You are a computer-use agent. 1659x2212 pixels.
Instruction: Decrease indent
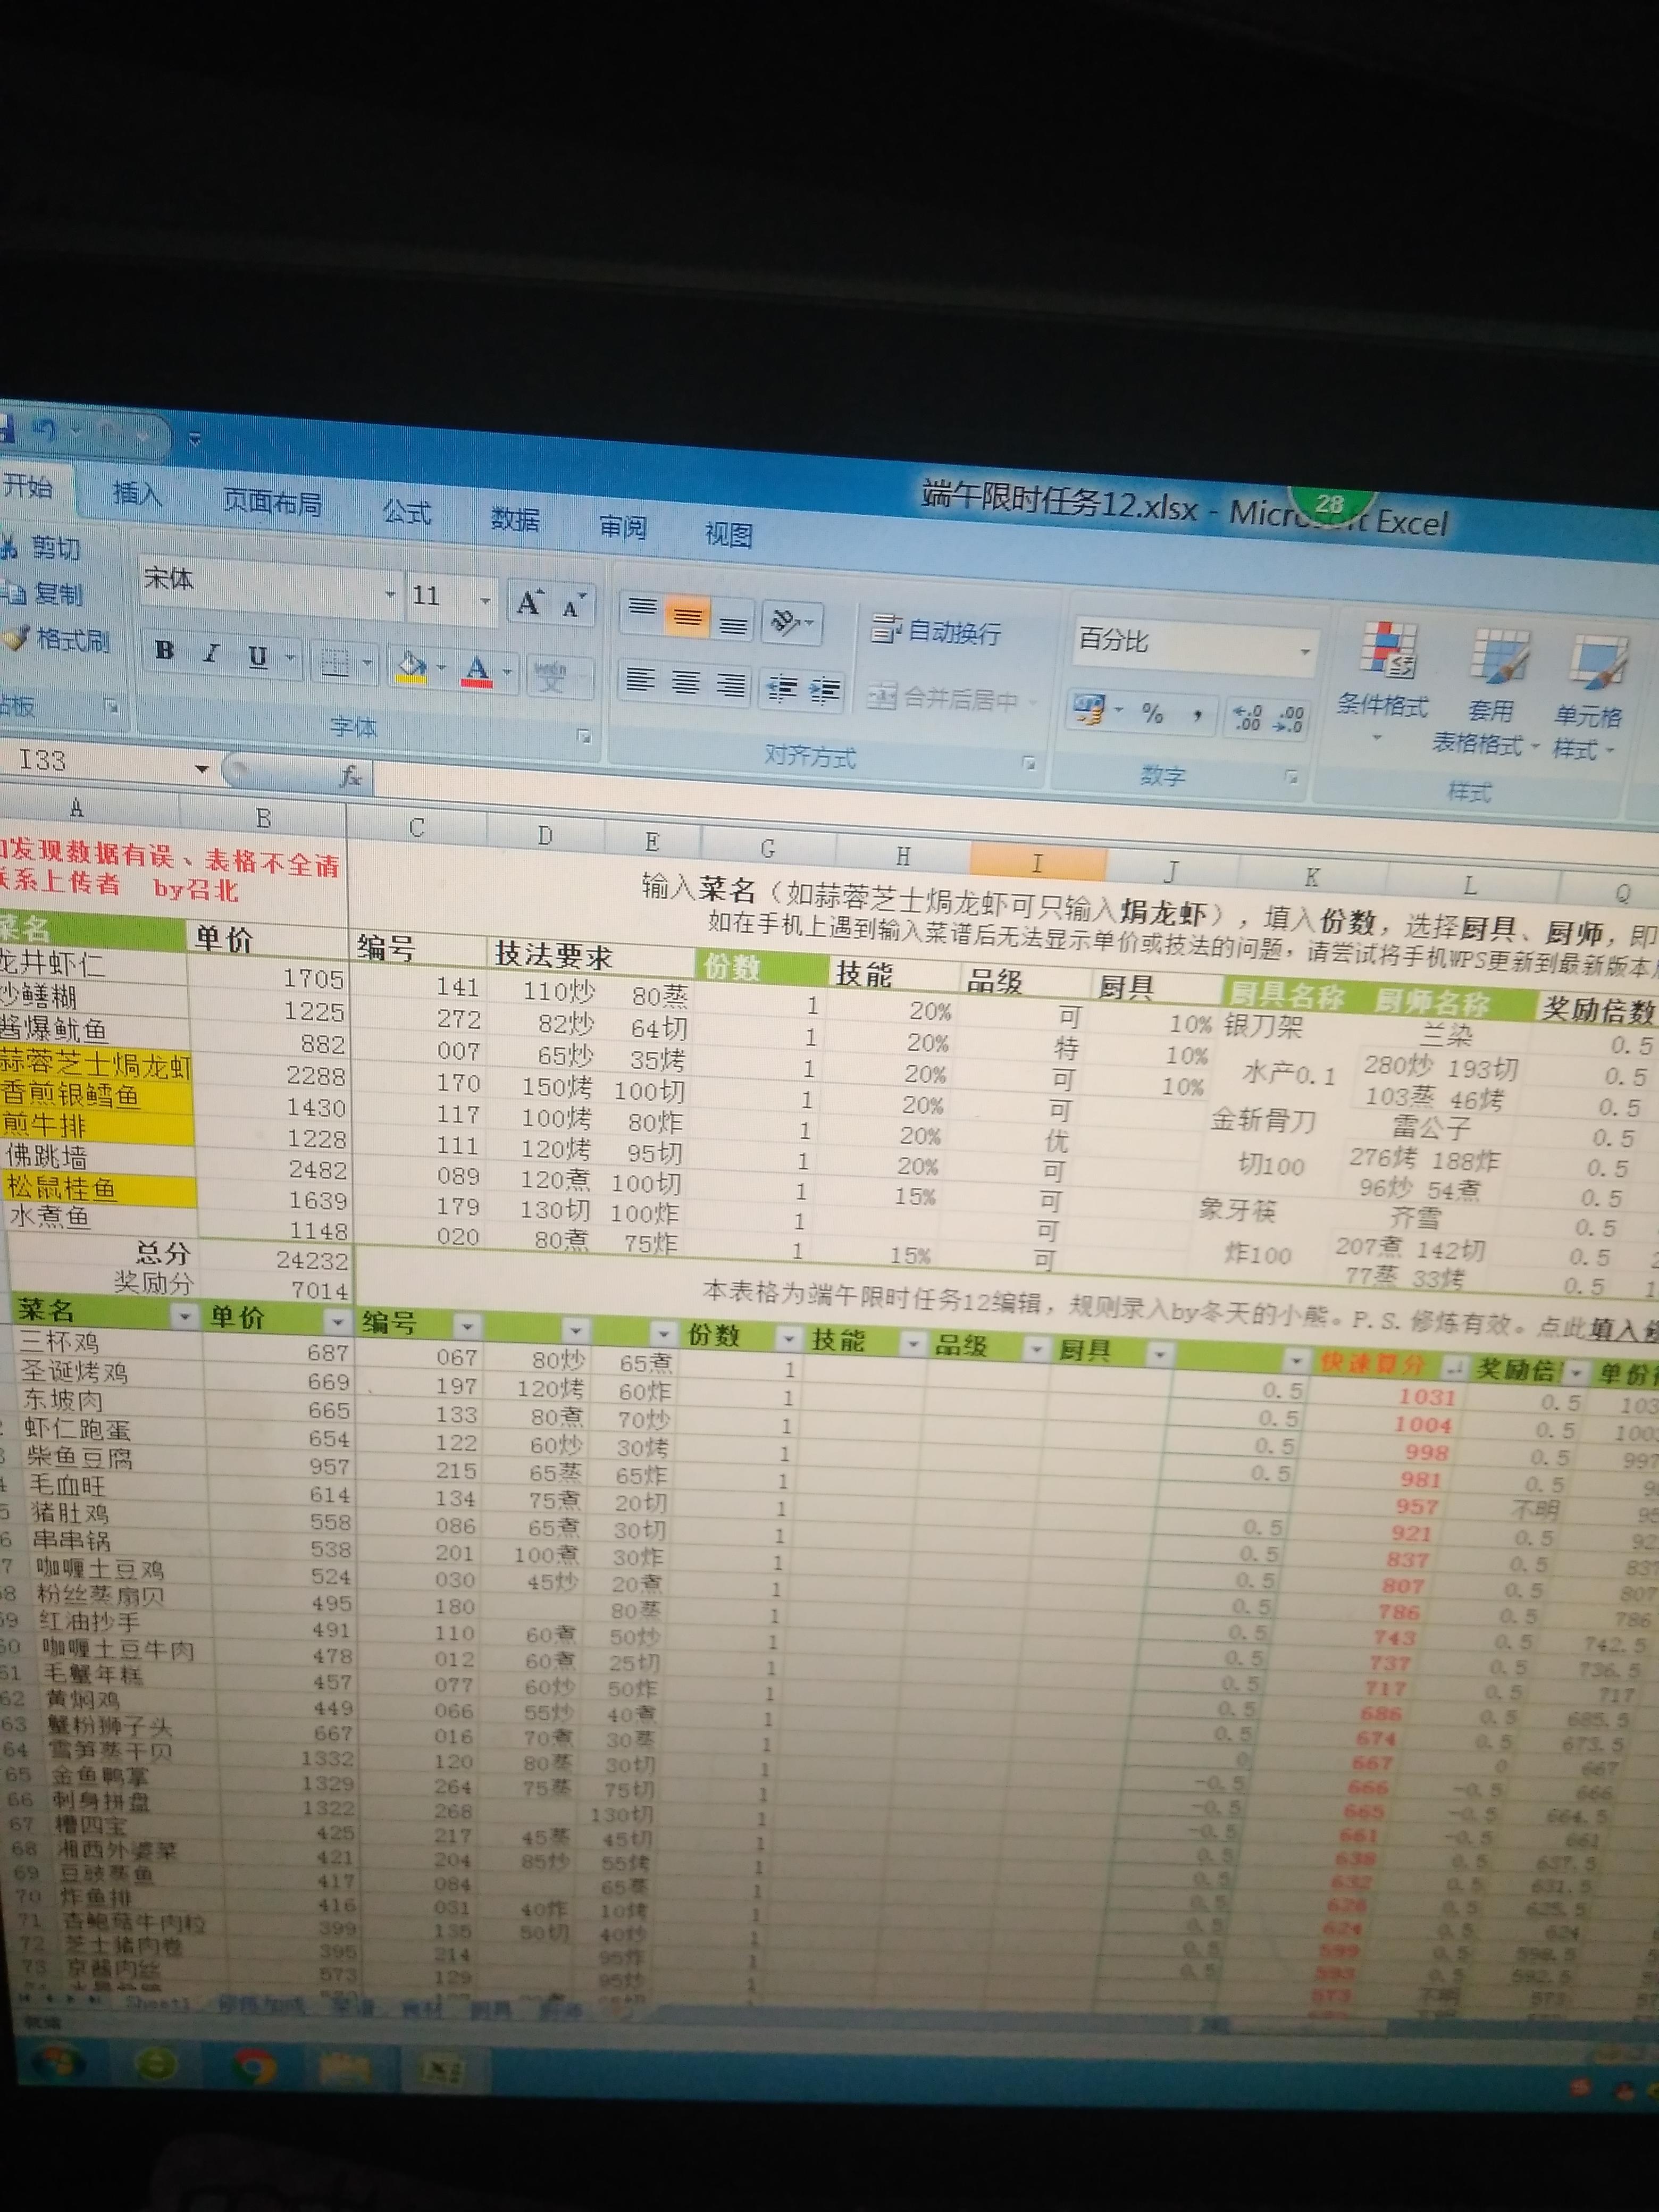tap(781, 689)
